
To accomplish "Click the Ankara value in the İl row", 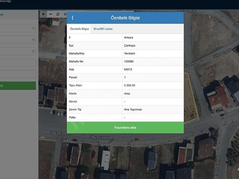I will point(129,37).
